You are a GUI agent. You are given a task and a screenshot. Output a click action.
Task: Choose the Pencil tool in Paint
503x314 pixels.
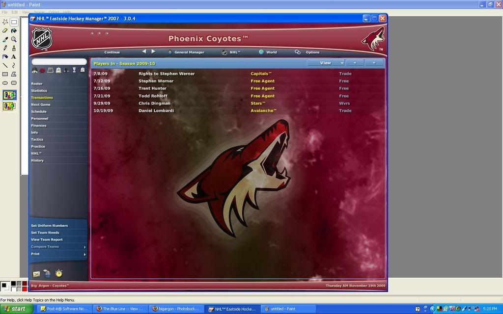point(5,48)
